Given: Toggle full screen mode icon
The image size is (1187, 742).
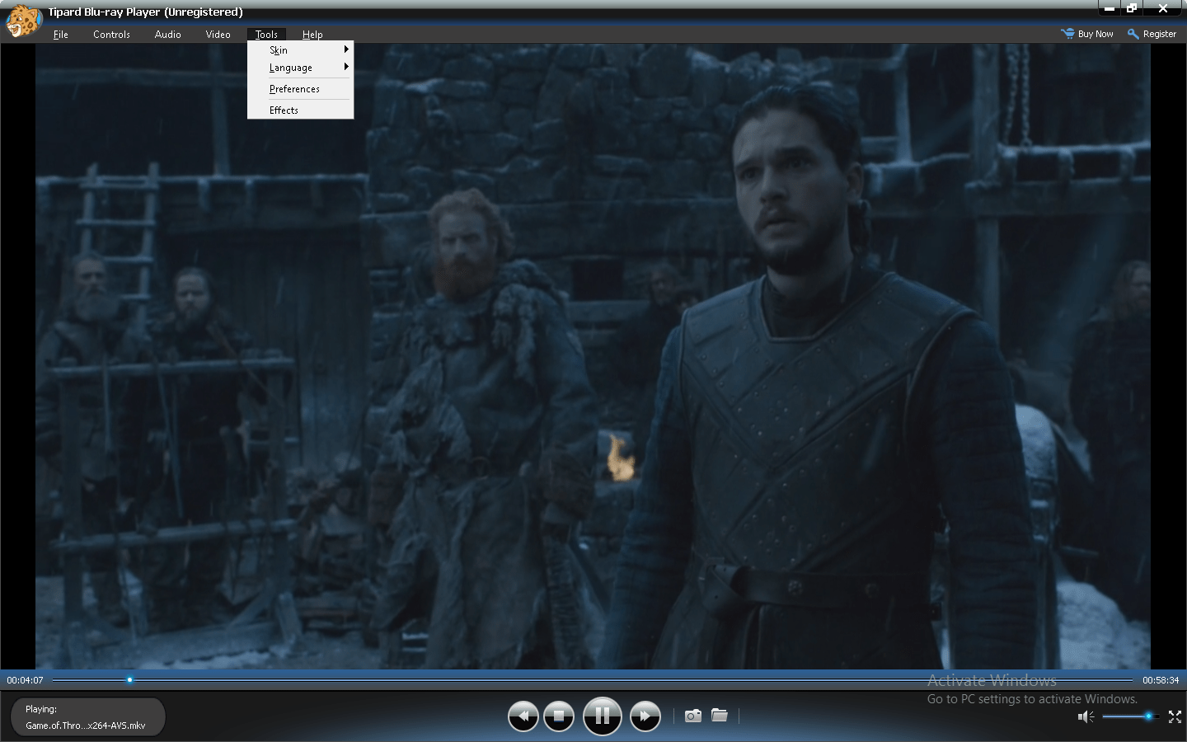Looking at the screenshot, I should click(x=1175, y=716).
